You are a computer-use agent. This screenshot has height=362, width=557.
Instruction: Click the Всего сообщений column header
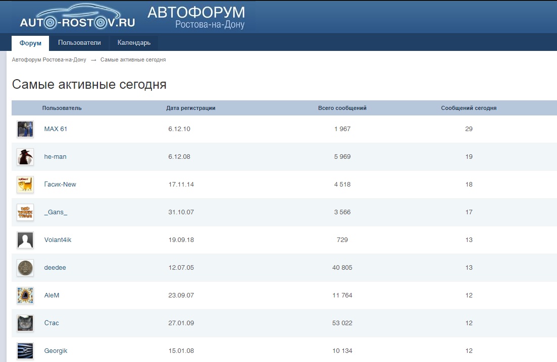[342, 108]
